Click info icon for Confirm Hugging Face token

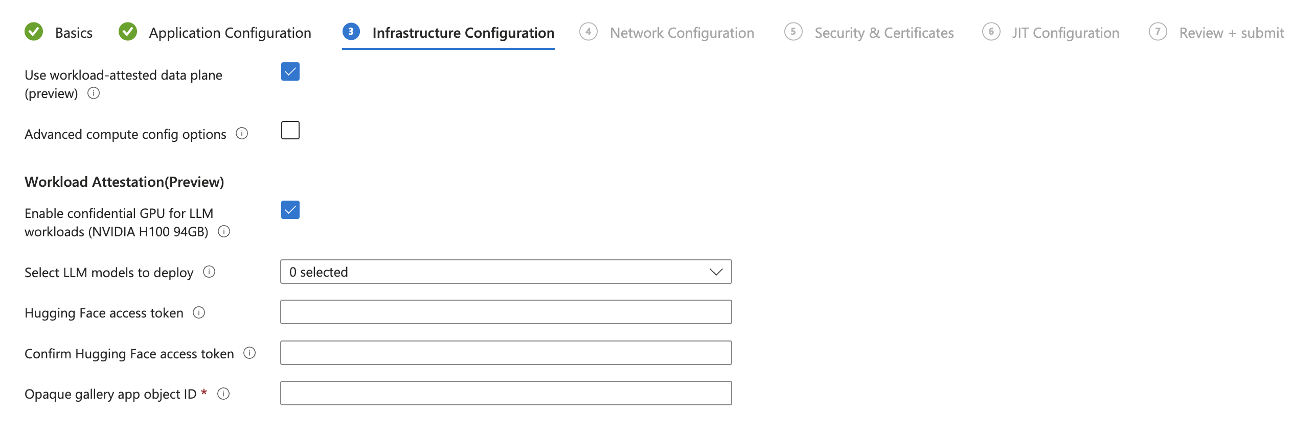(250, 353)
